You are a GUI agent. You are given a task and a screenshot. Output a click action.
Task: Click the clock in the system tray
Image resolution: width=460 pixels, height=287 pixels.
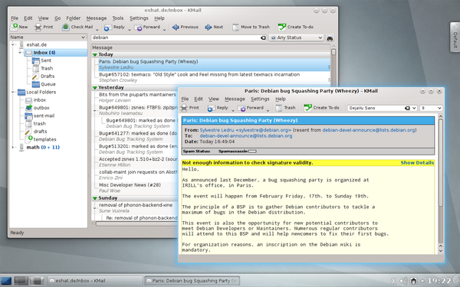click(439, 281)
